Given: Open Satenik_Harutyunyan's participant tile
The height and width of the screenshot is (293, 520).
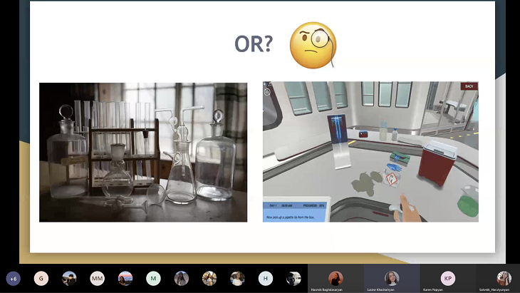Looking at the screenshot, I should tap(498, 279).
